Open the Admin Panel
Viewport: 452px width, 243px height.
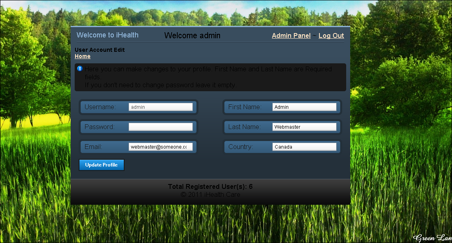291,35
